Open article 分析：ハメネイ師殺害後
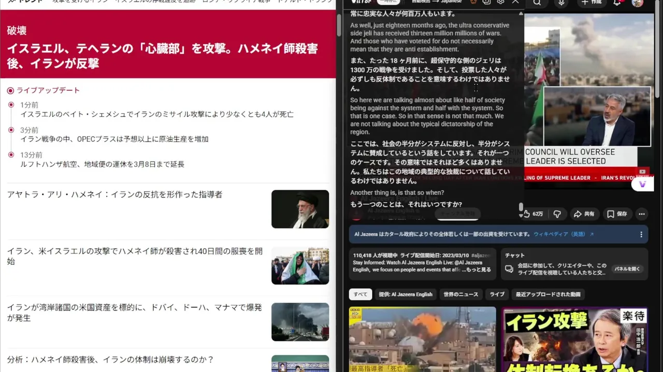663x372 pixels. click(110, 360)
